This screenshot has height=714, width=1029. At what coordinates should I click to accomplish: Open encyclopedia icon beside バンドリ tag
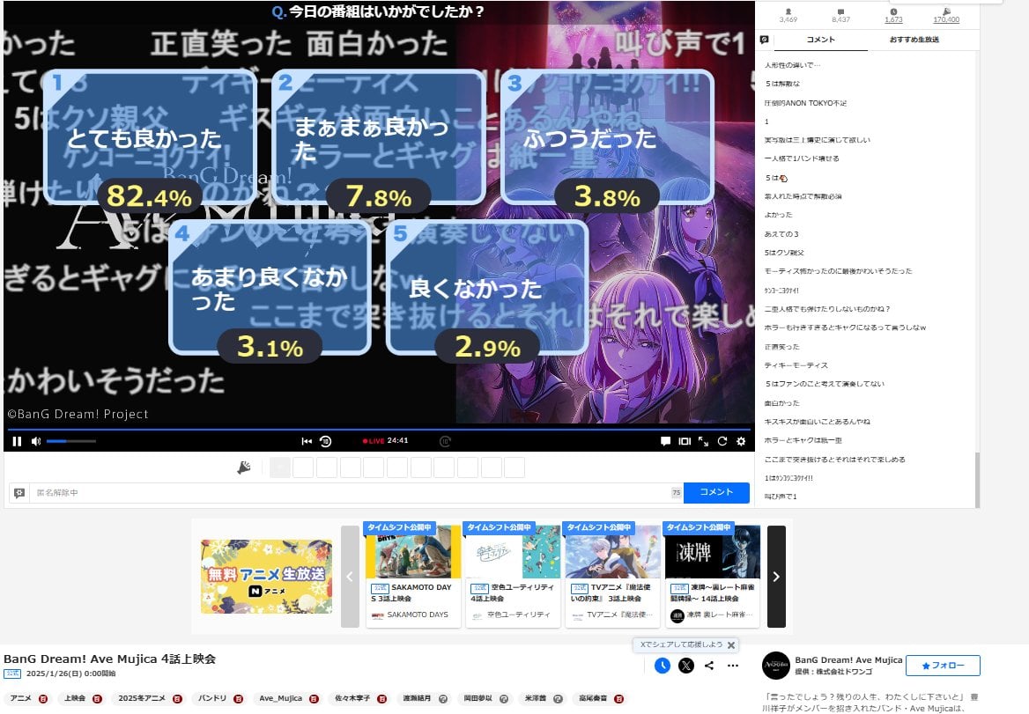coord(238,699)
